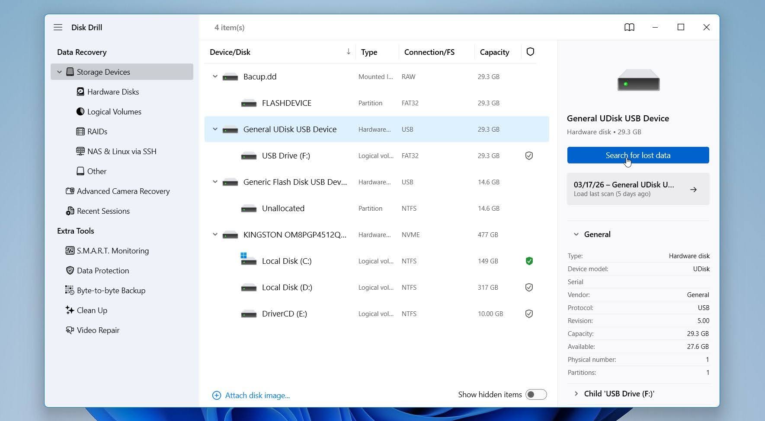This screenshot has width=765, height=421.
Task: Load the 03/17/26 last scan session
Action: [638, 189]
